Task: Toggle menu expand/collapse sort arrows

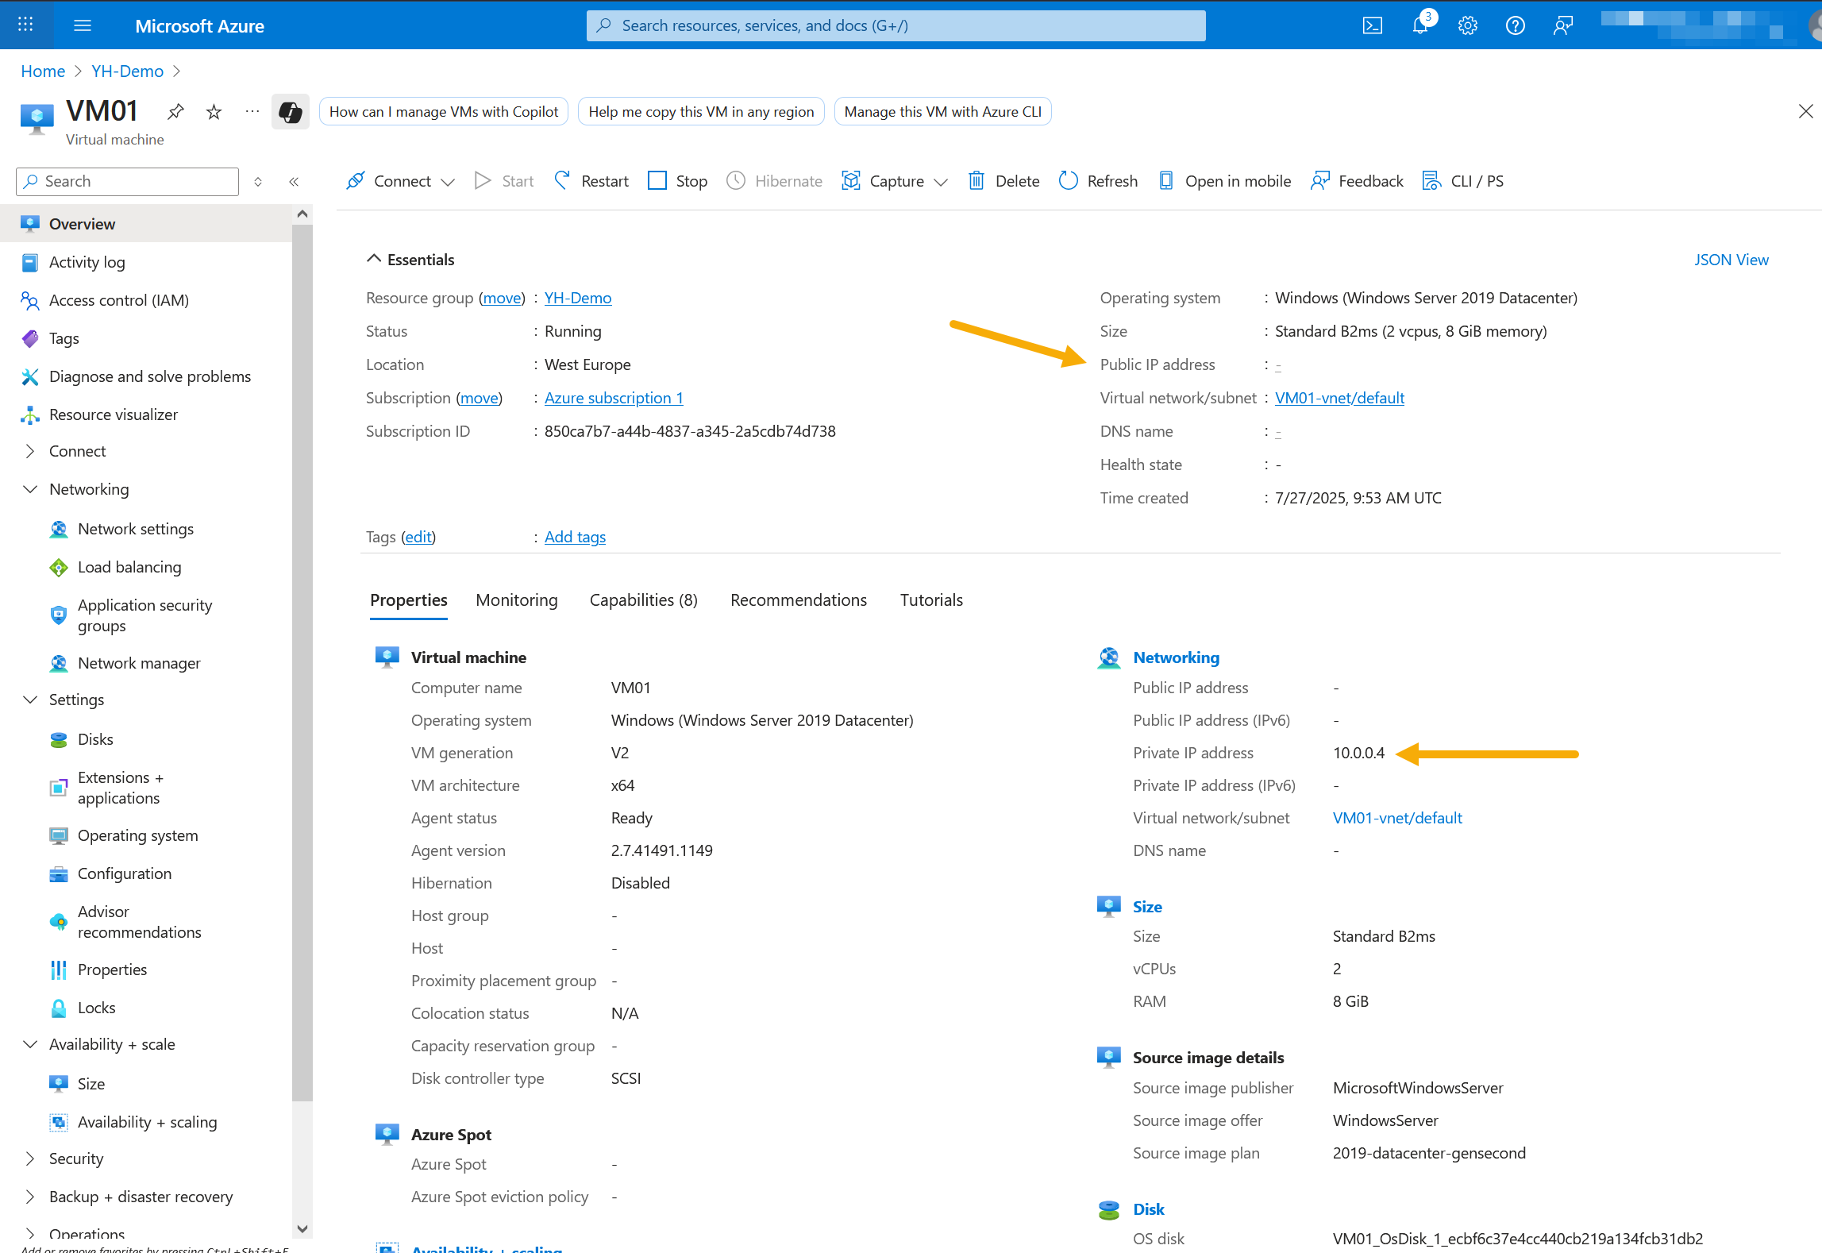Action: click(x=258, y=181)
